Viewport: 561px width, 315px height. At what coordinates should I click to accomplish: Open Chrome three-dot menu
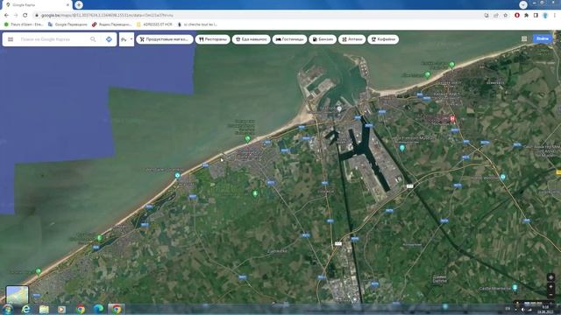click(555, 16)
